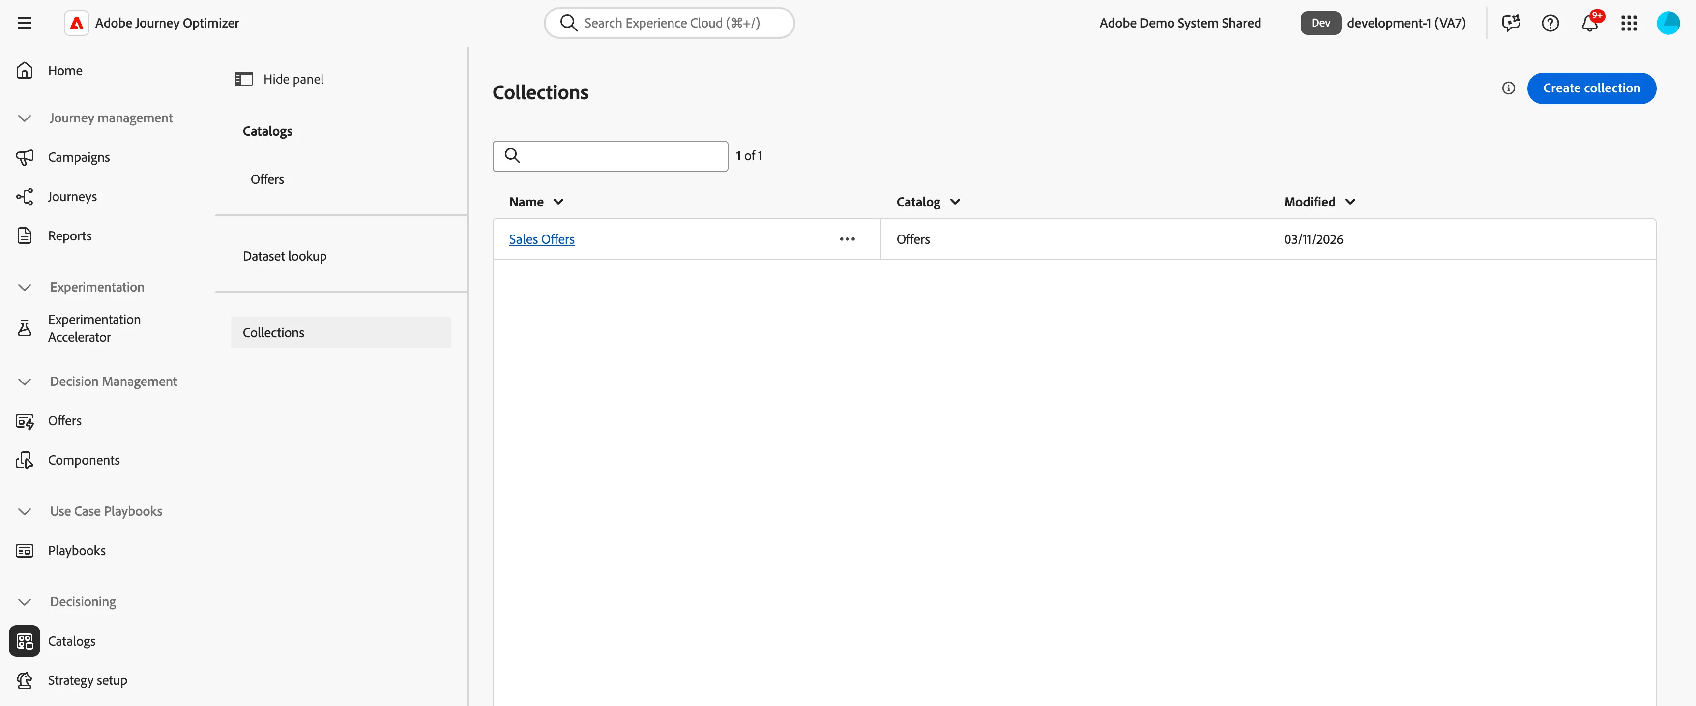The width and height of the screenshot is (1696, 706).
Task: Collapse the Decisioning section
Action: [x=25, y=602]
